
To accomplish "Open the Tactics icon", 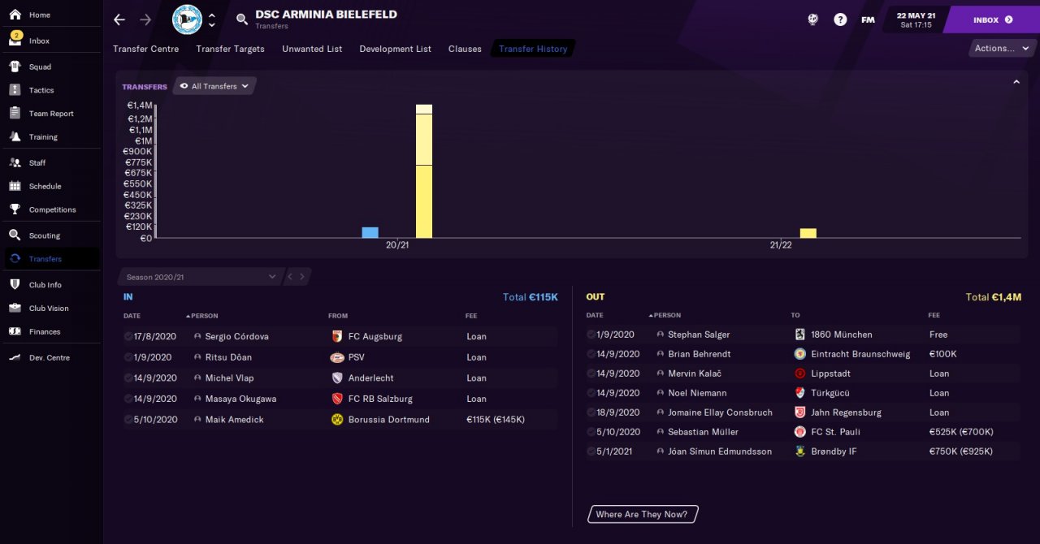I will (x=15, y=90).
